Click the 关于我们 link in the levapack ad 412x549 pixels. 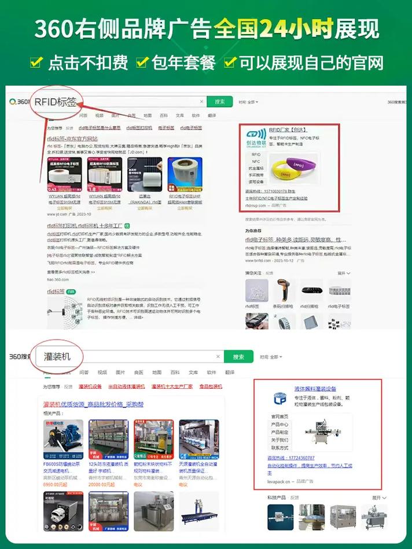point(279,440)
